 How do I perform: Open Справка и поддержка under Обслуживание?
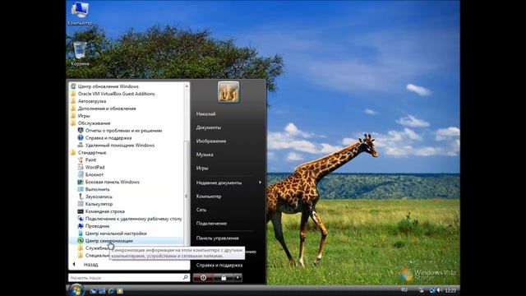point(104,138)
